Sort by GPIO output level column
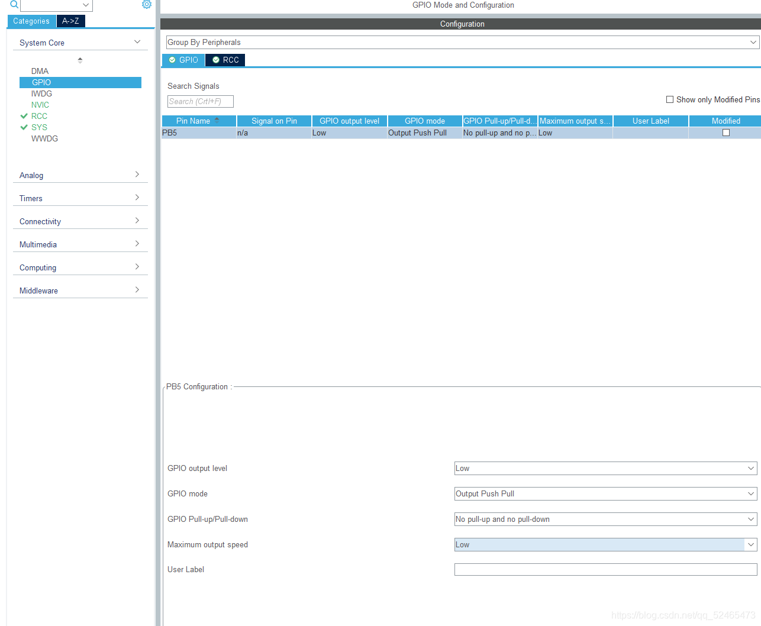Image resolution: width=761 pixels, height=626 pixels. [349, 121]
